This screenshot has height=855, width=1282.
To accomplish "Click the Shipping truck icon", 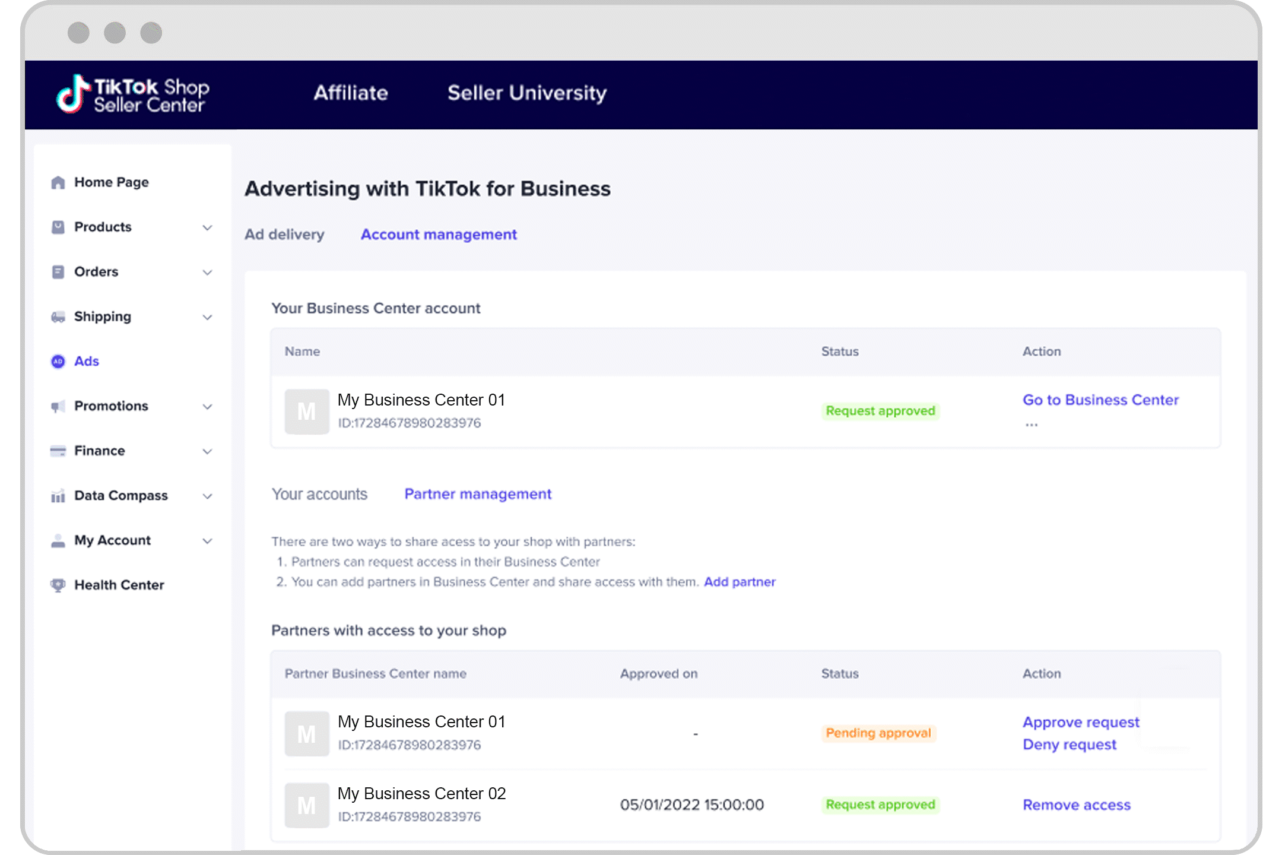I will point(58,316).
